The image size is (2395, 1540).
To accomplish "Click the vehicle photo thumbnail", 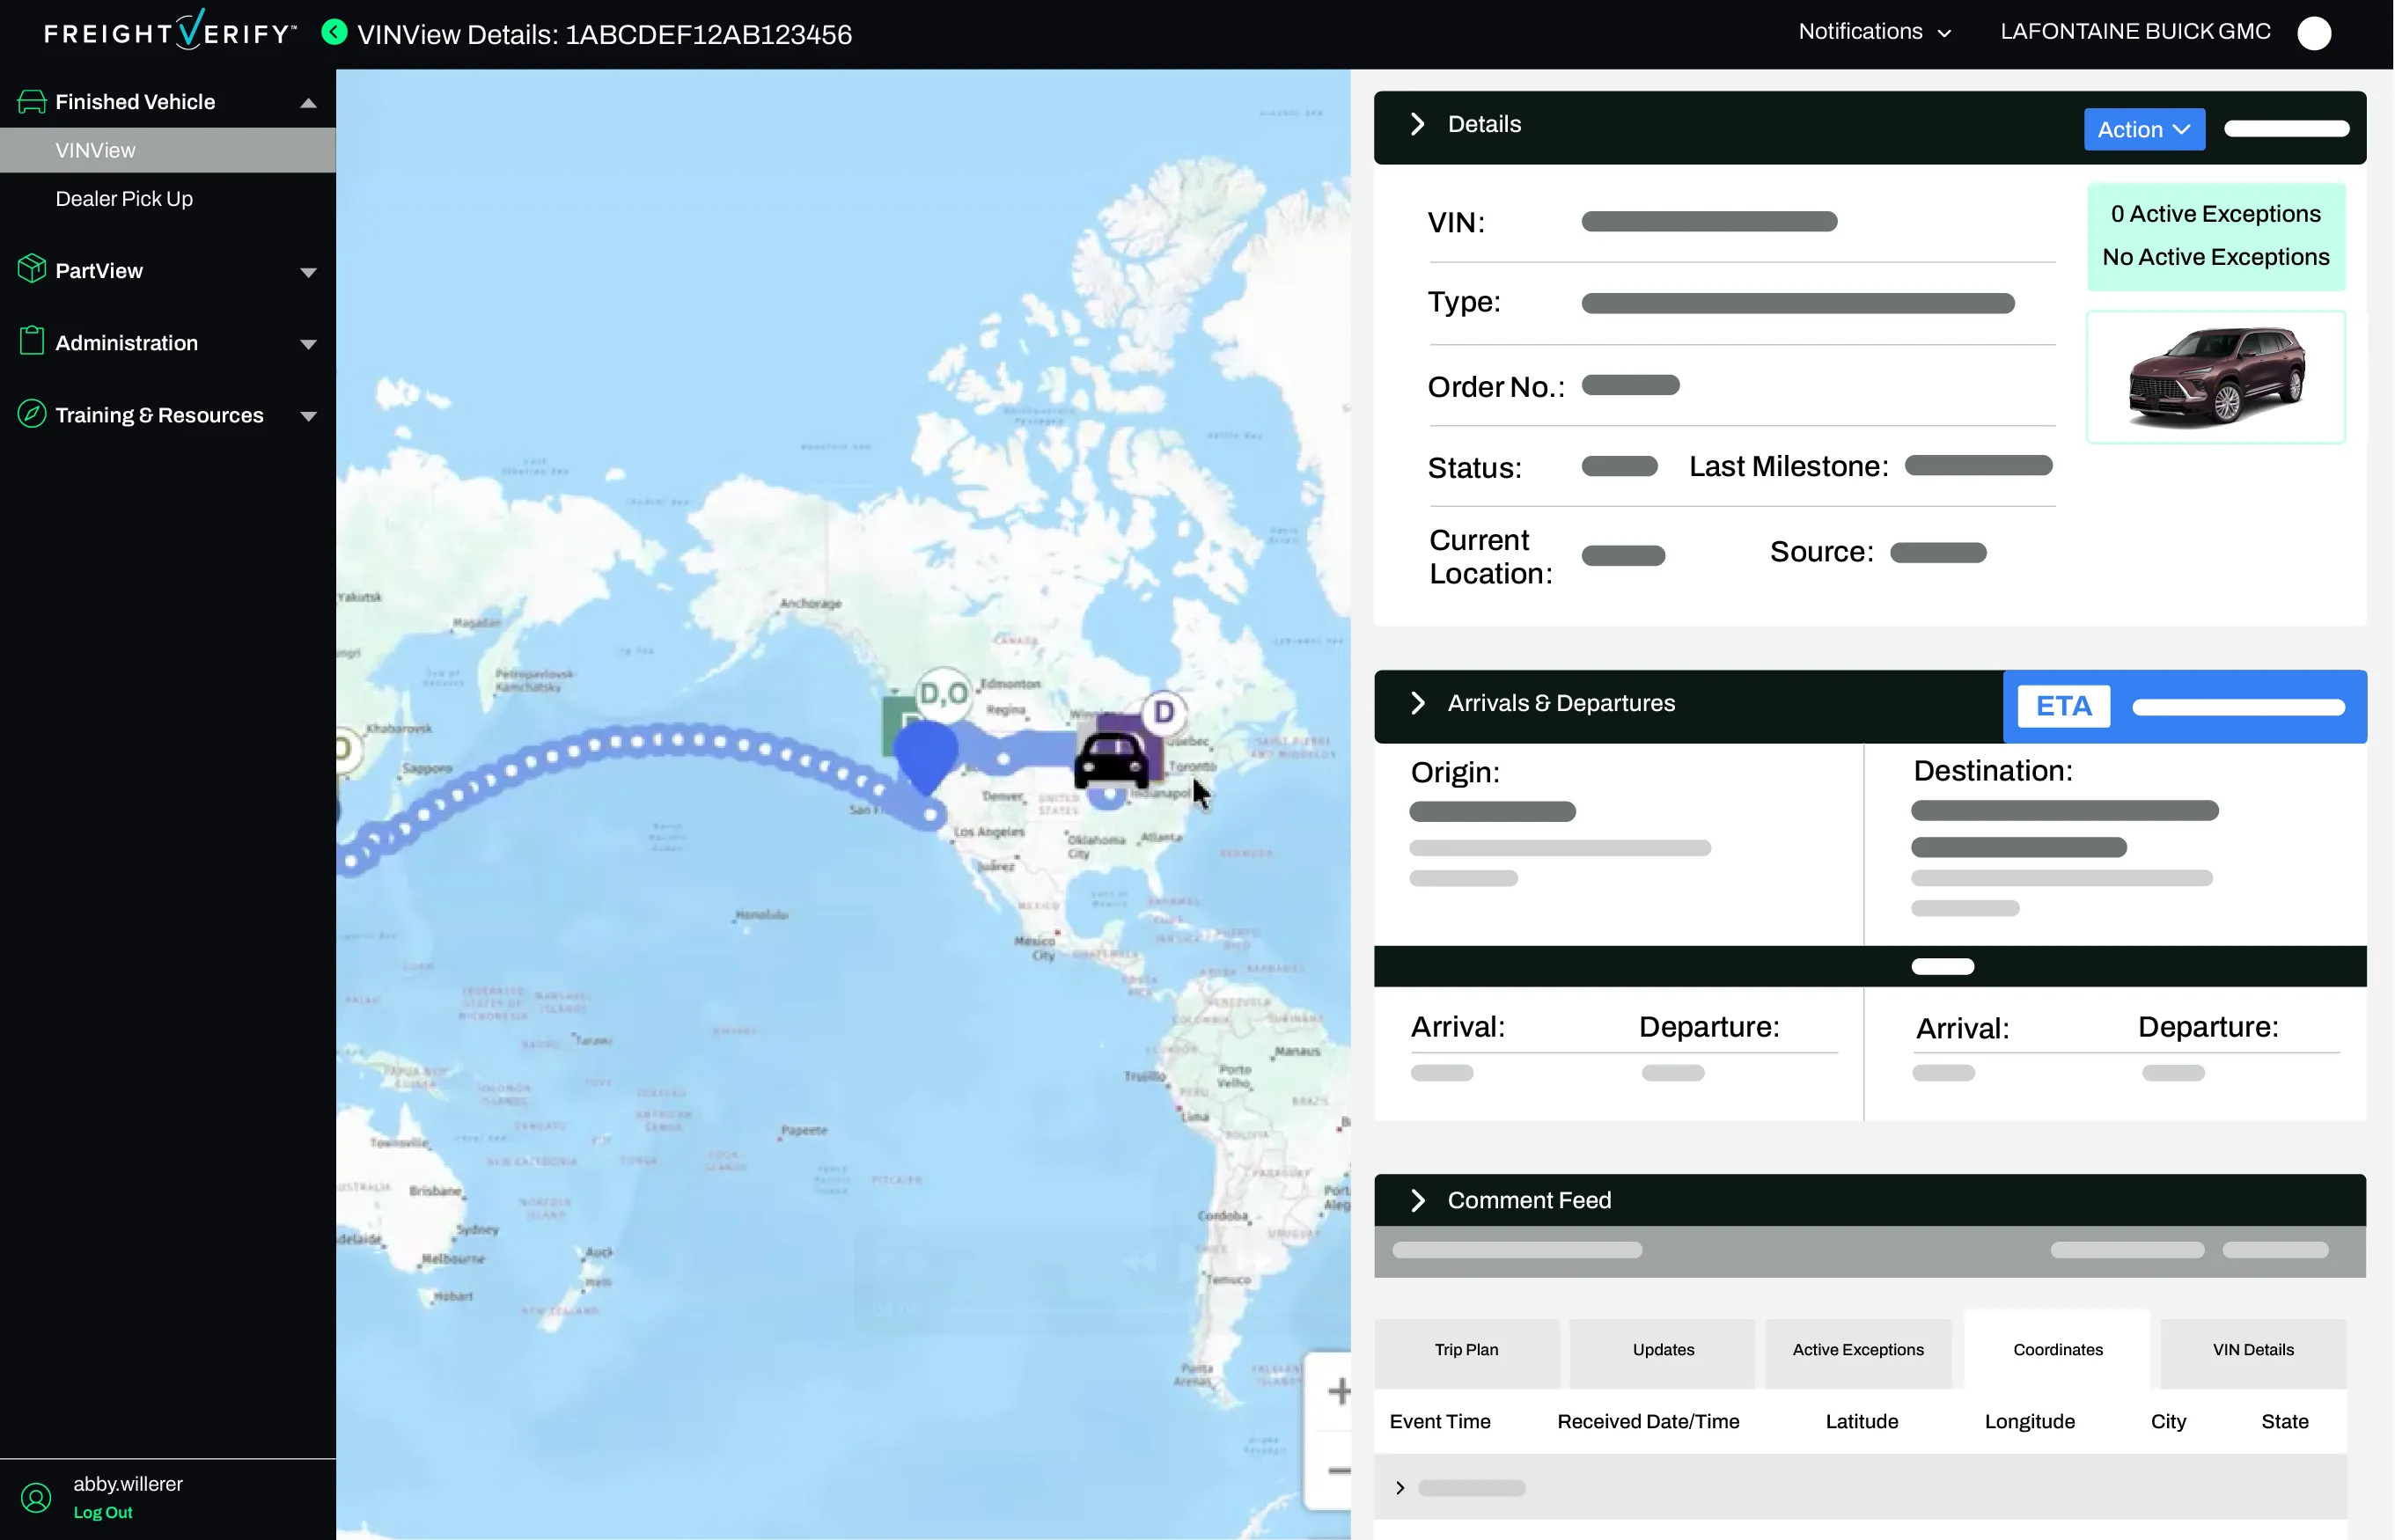I will click(2215, 377).
